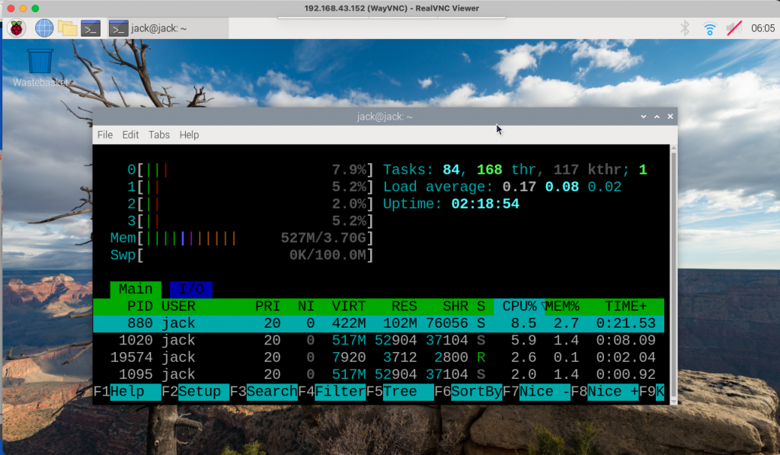Open the Raspberry Pi applications menu
Image resolution: width=780 pixels, height=455 pixels.
pos(16,29)
